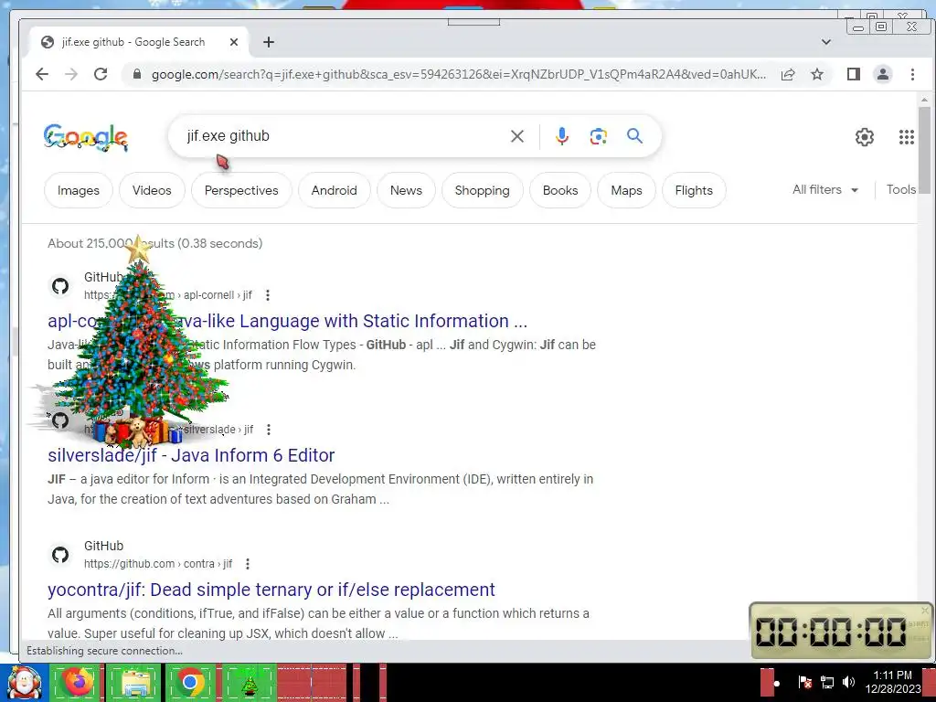Image resolution: width=936 pixels, height=702 pixels.
Task: Open apl-cornell Java-like Language result link
Action: click(288, 321)
